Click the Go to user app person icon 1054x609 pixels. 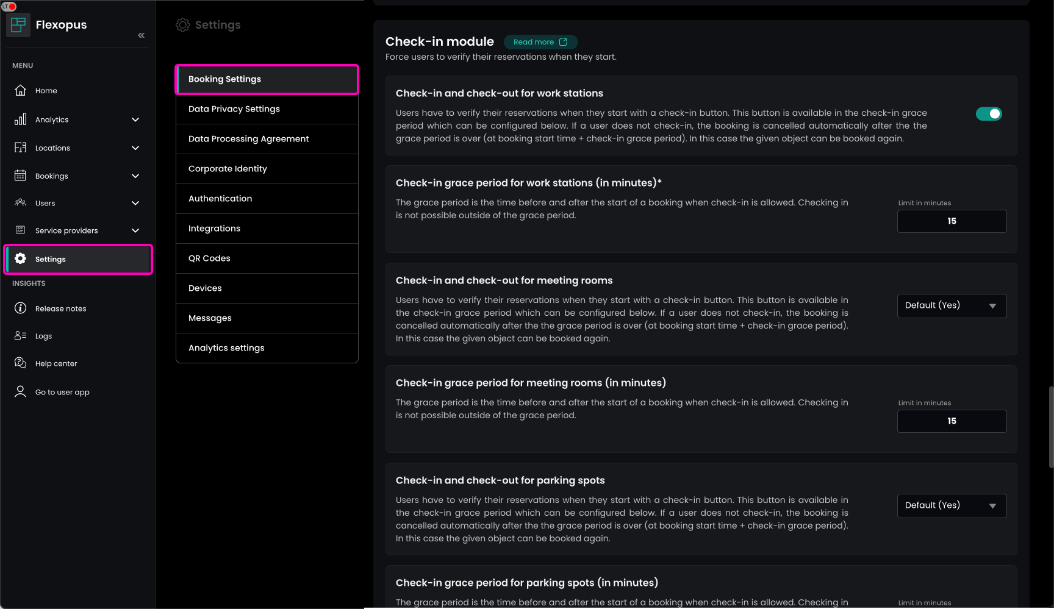20,392
